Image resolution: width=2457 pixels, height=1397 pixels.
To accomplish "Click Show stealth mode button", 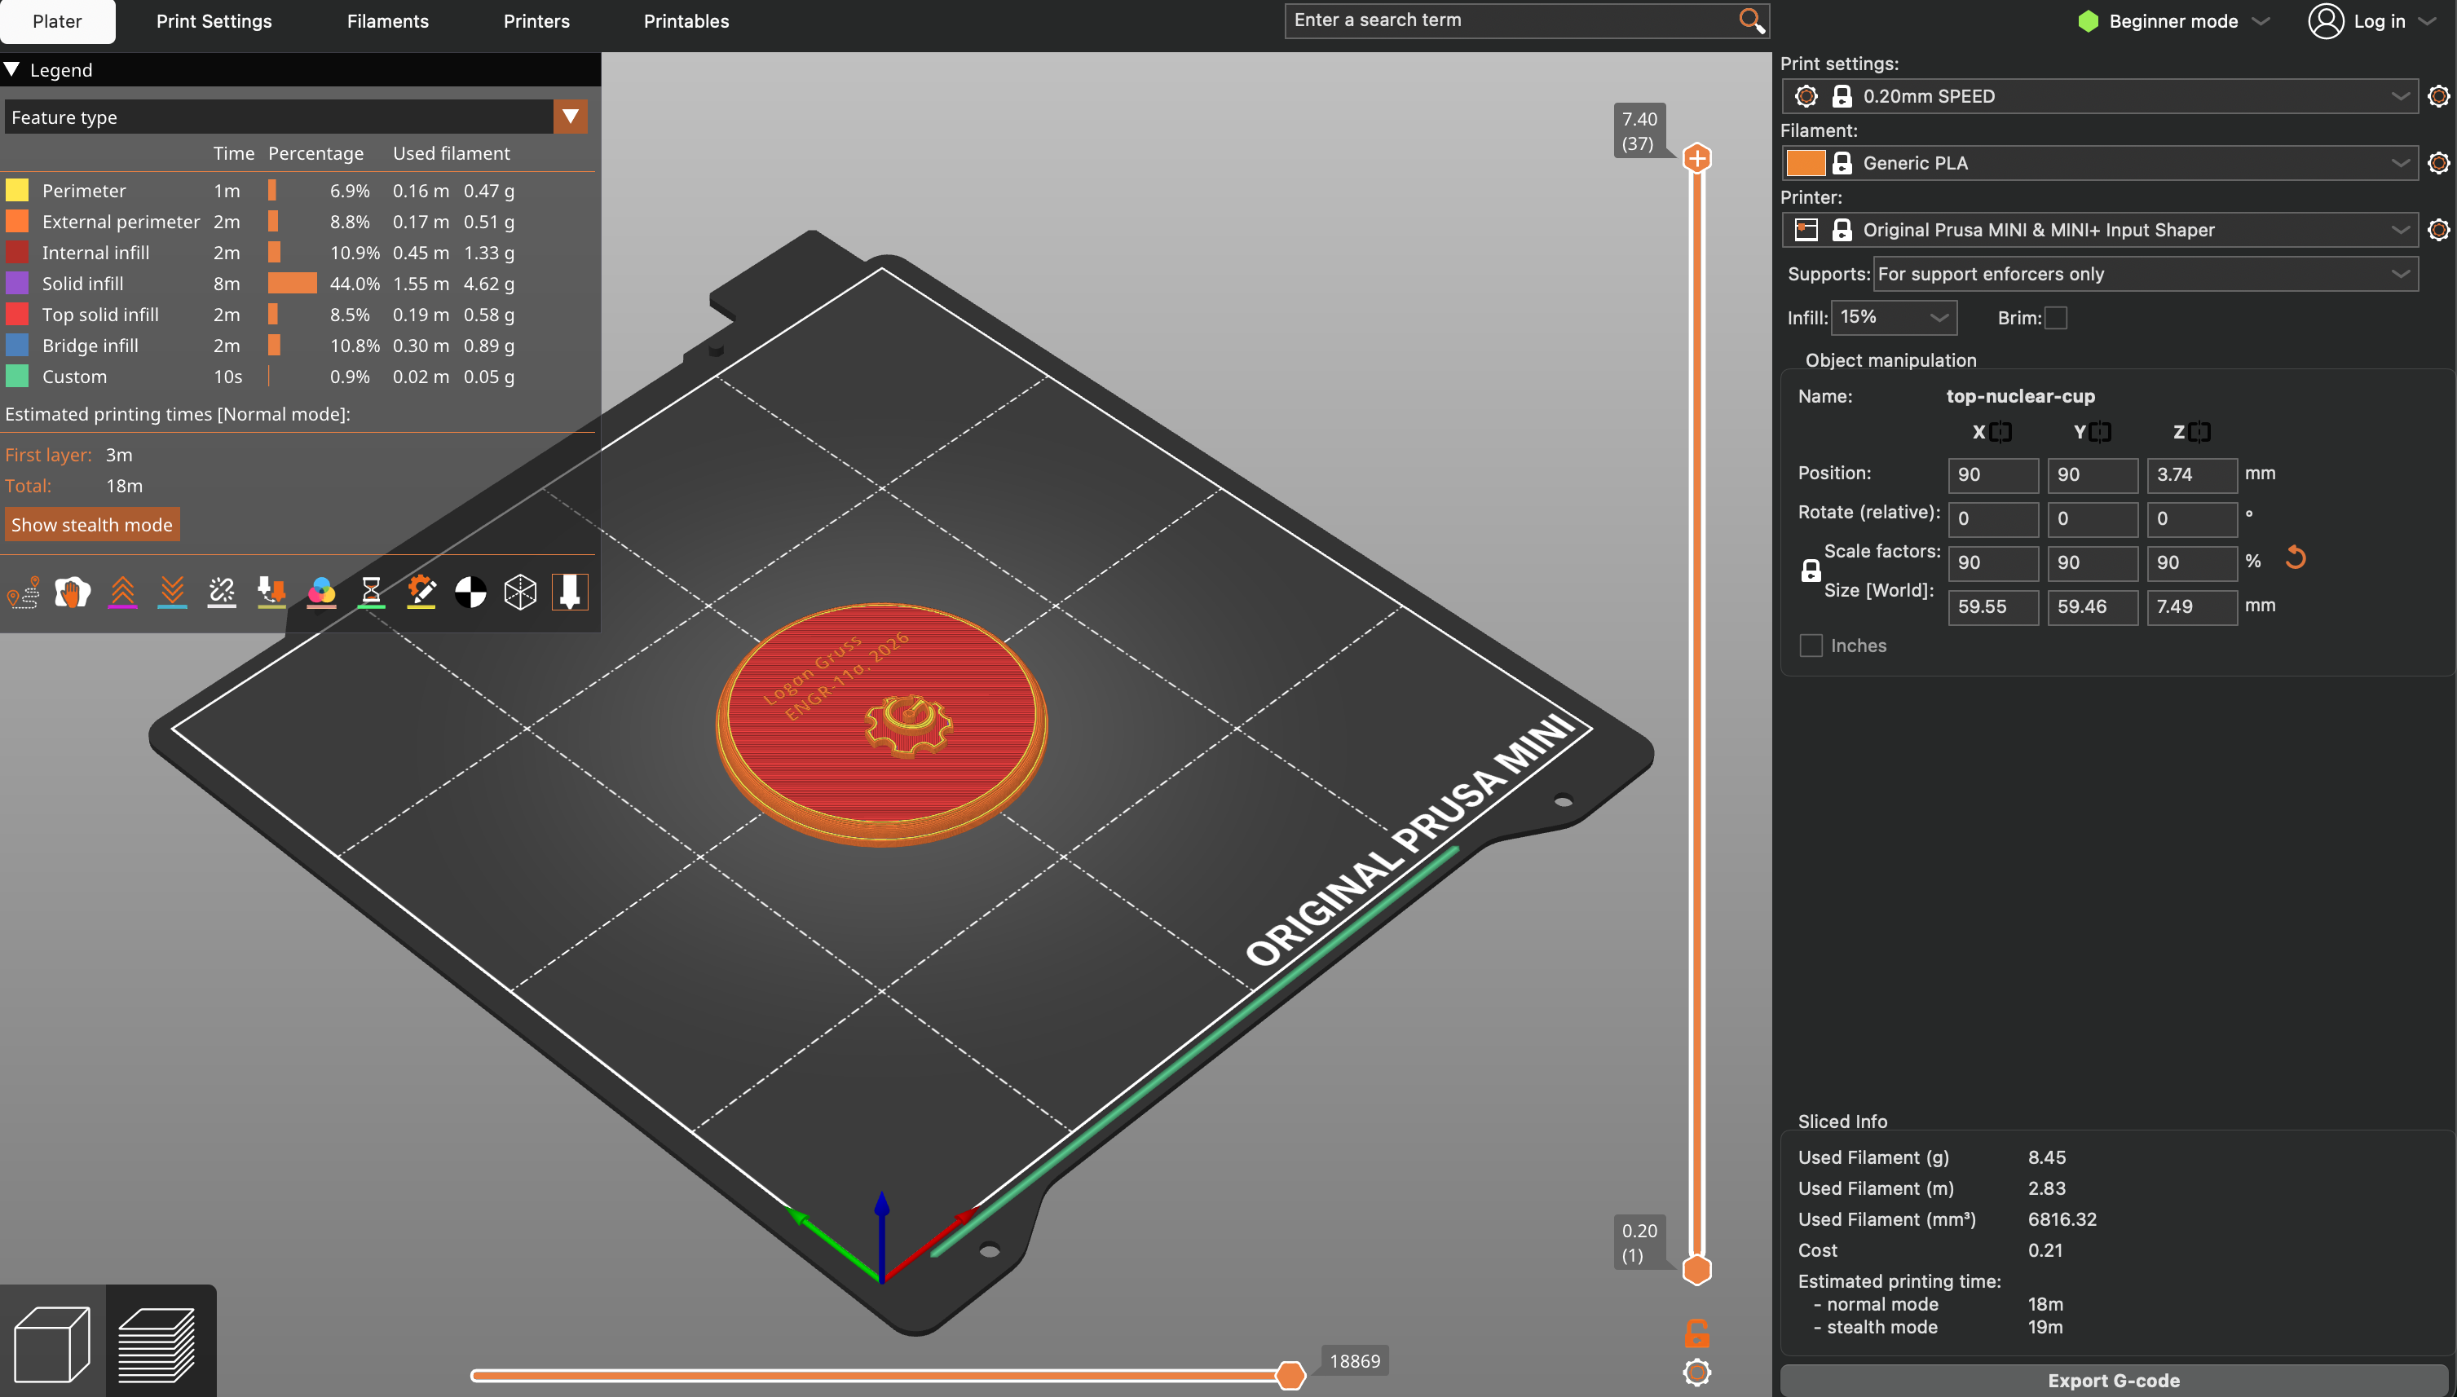I will [92, 525].
